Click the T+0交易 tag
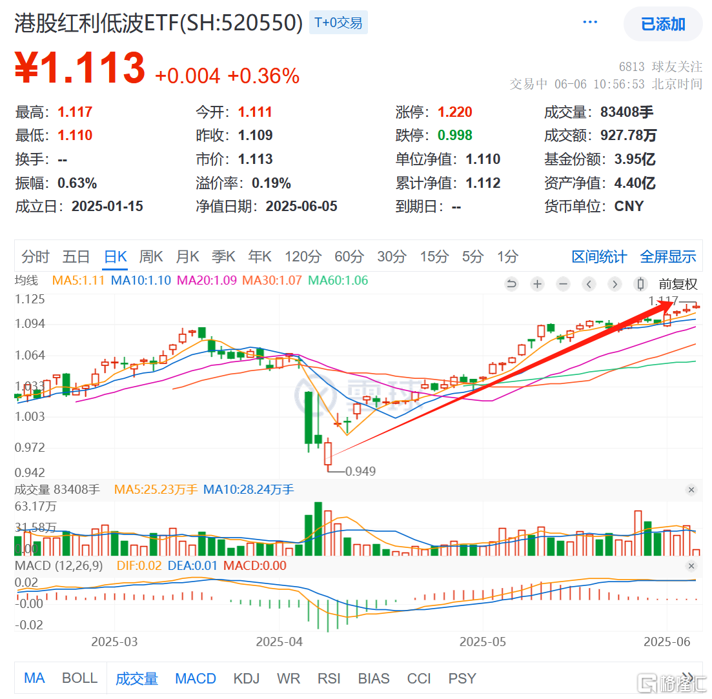 coord(338,23)
